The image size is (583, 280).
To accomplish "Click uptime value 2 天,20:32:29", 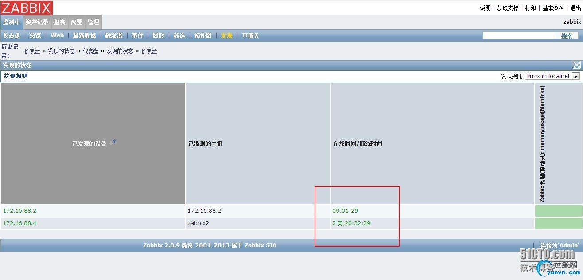I will [351, 223].
